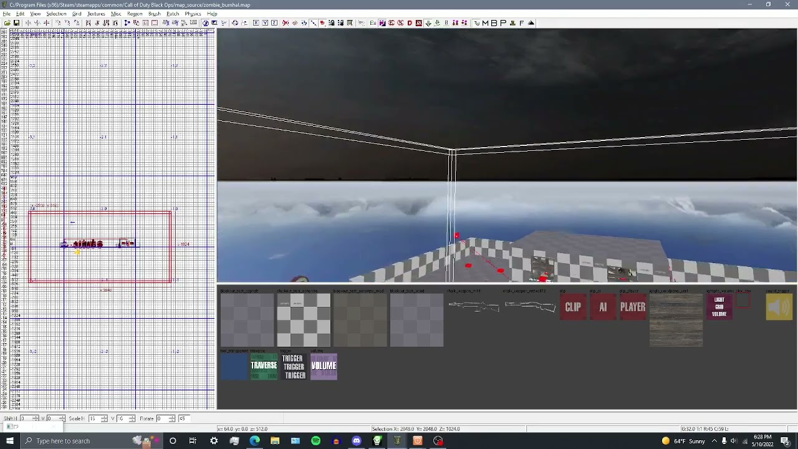The height and width of the screenshot is (449, 798).
Task: Click the Tw toolbar icon
Action: (x=476, y=23)
